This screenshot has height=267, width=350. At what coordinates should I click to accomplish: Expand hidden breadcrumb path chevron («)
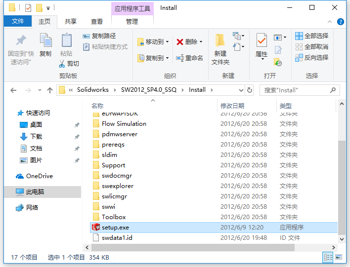pyautogui.click(x=71, y=90)
